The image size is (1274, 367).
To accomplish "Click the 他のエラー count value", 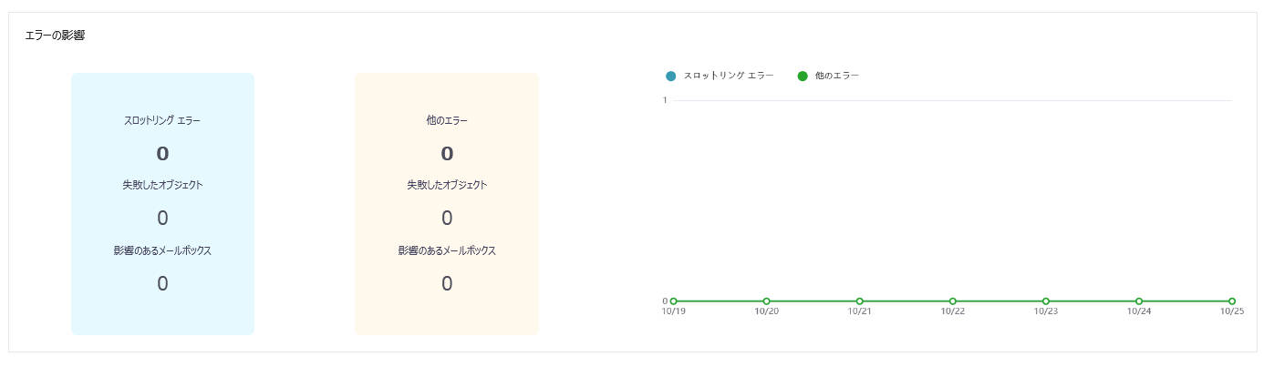I will (x=447, y=153).
